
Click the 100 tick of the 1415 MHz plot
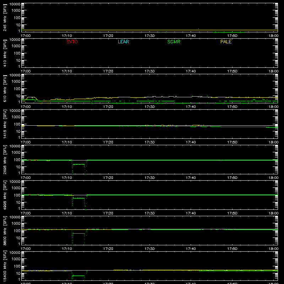pos(17,124)
